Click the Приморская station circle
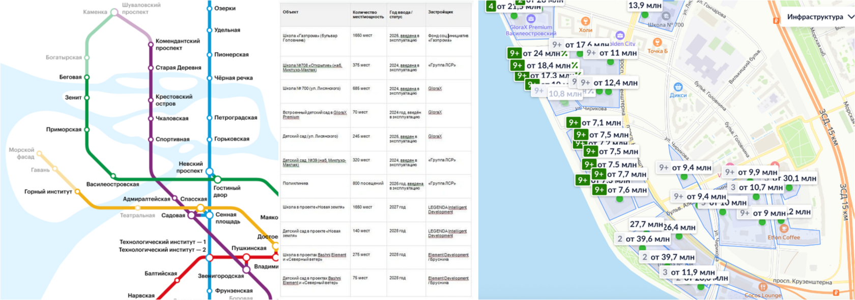The height and width of the screenshot is (300, 855). (x=87, y=129)
